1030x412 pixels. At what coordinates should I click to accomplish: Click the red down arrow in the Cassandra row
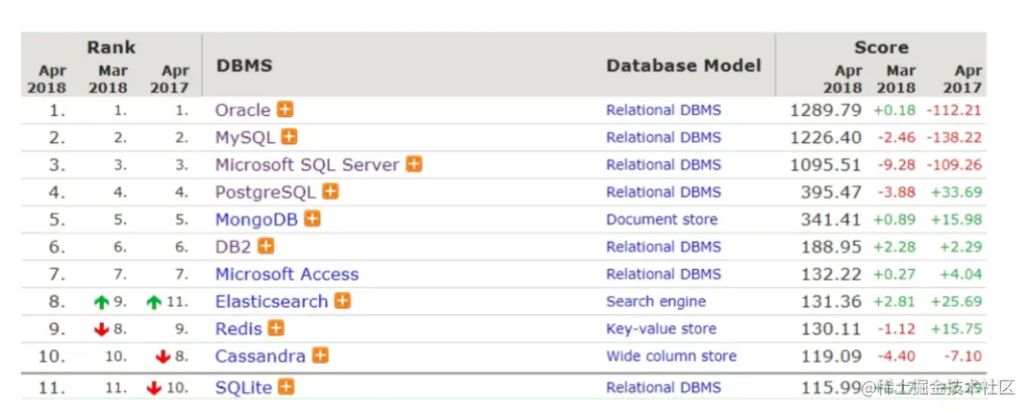[163, 357]
